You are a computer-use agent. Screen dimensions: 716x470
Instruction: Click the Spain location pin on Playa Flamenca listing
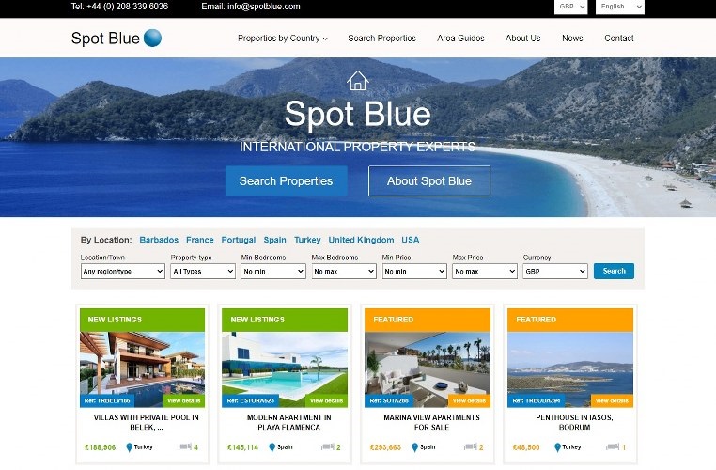click(272, 447)
